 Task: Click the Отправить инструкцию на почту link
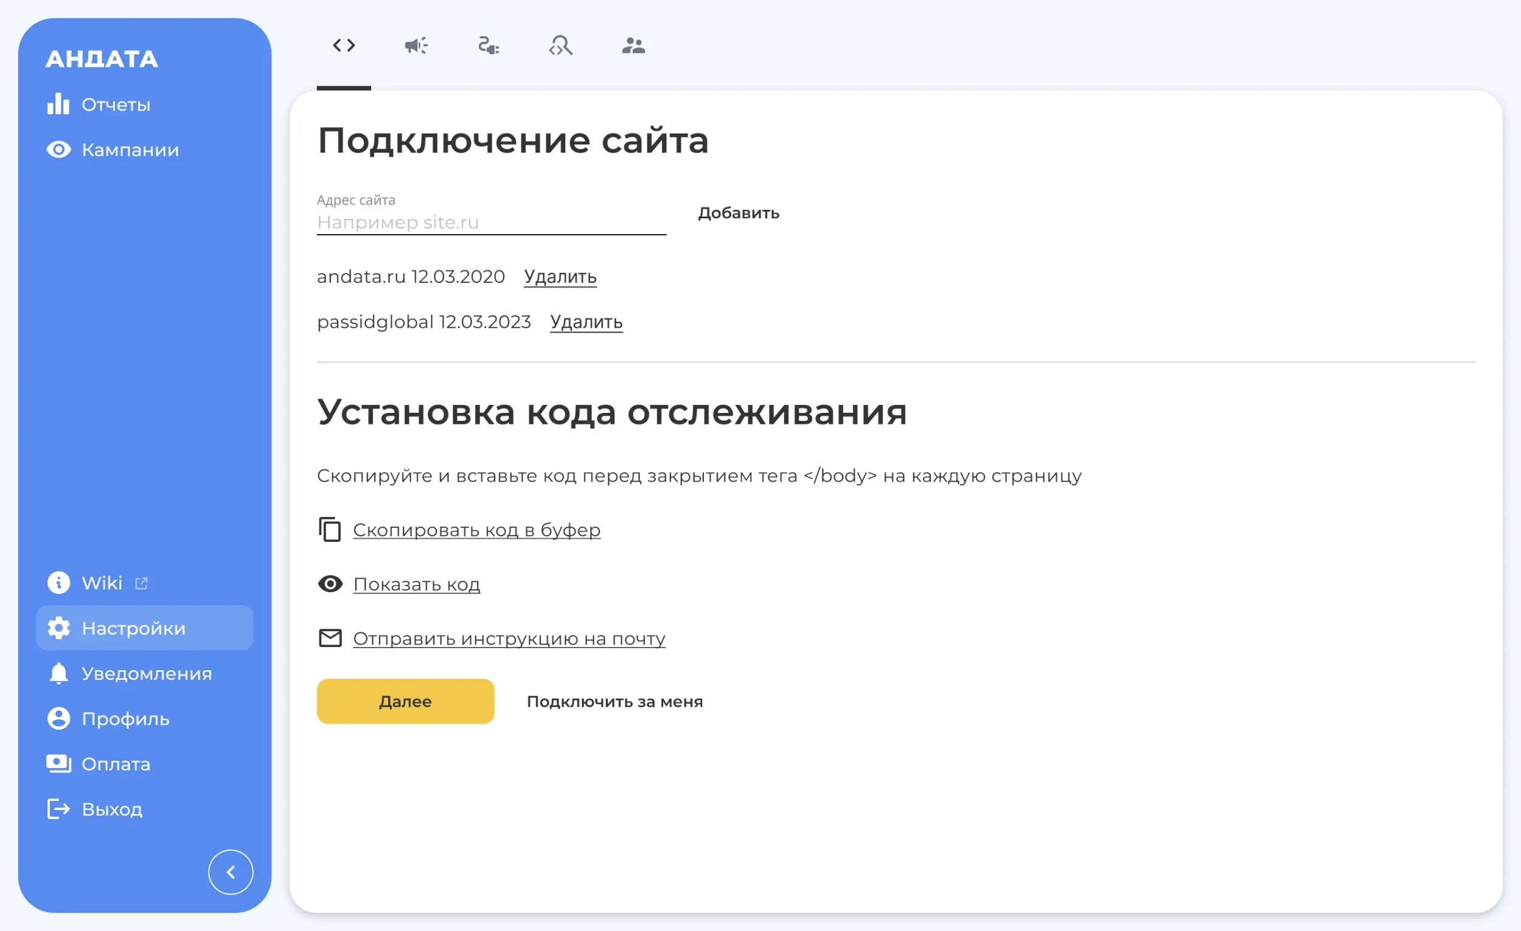click(509, 639)
